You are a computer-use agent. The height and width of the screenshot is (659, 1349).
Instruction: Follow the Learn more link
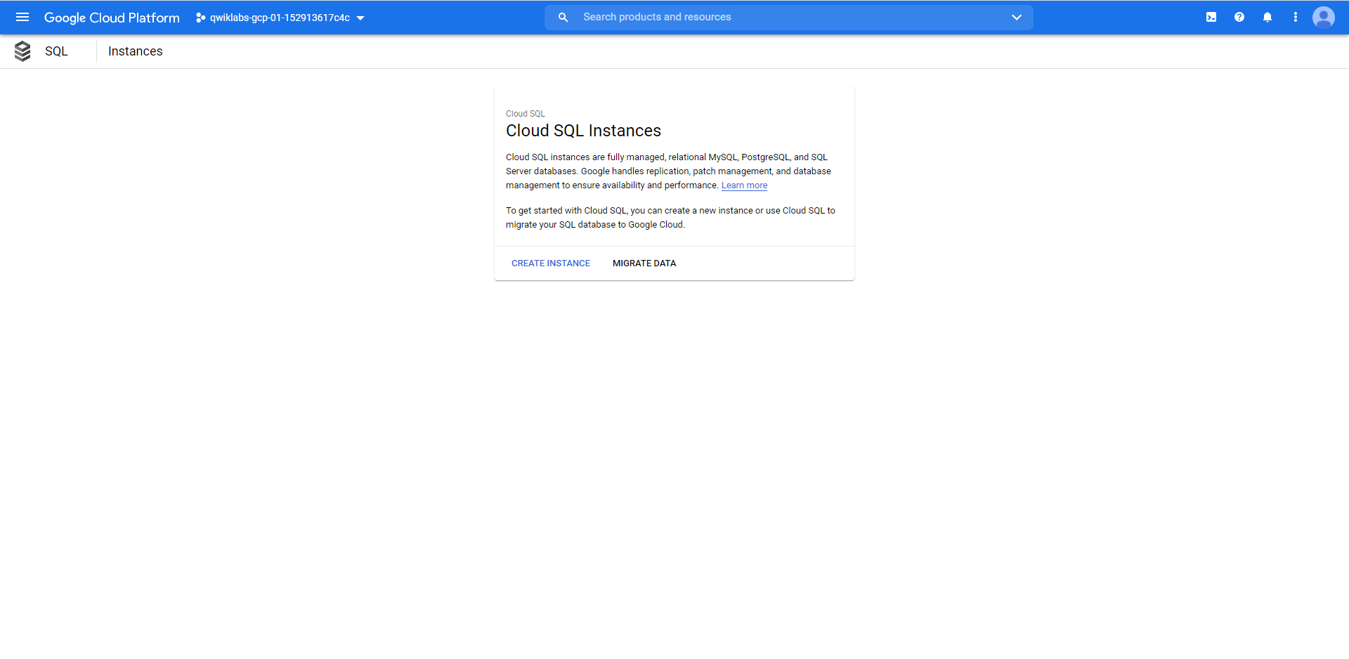pos(744,185)
